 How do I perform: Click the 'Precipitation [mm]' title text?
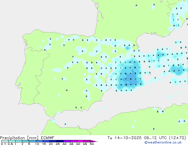[x=19, y=138]
